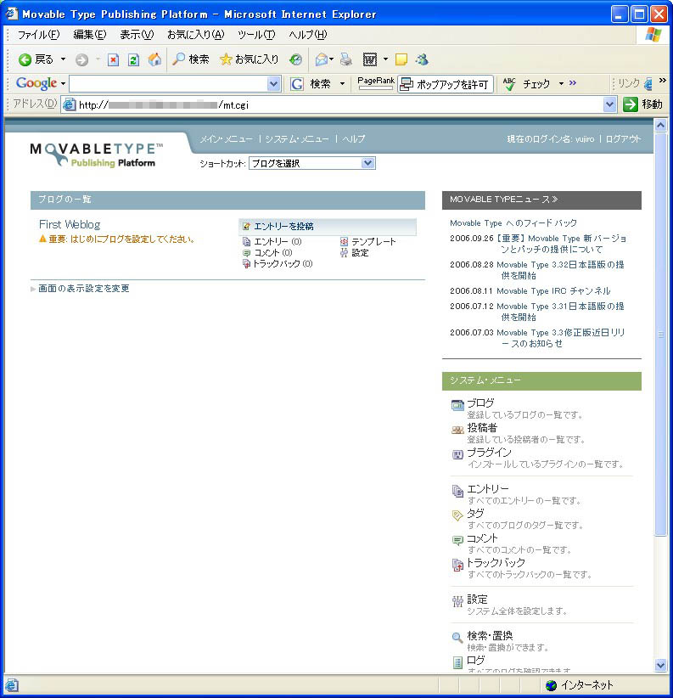Click the エントリー document icon in First Weblog
Image resolution: width=673 pixels, height=698 pixels.
246,242
